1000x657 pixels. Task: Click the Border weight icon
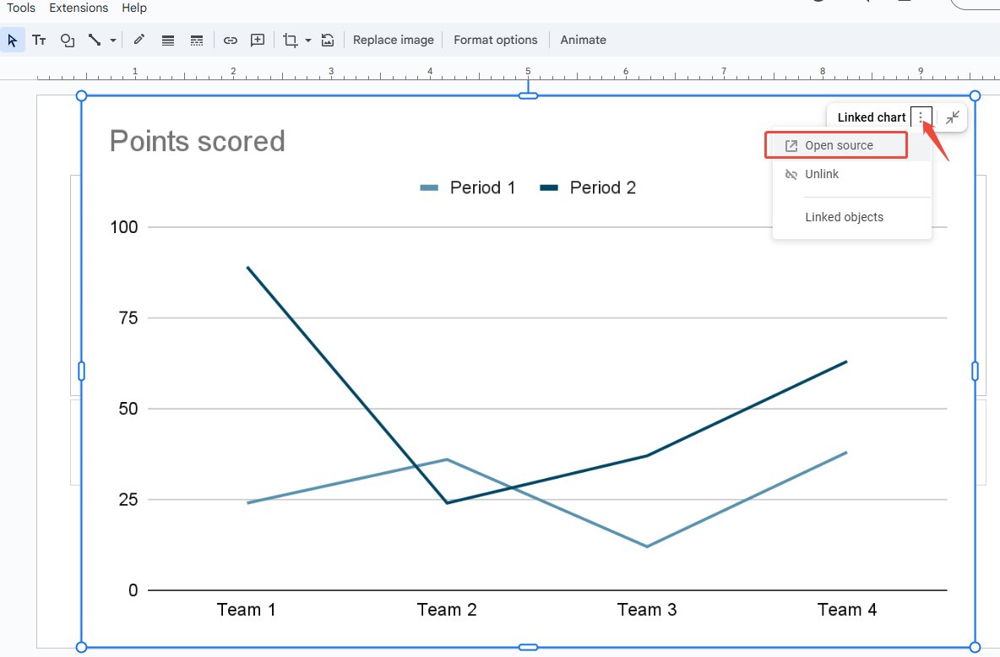tap(168, 40)
